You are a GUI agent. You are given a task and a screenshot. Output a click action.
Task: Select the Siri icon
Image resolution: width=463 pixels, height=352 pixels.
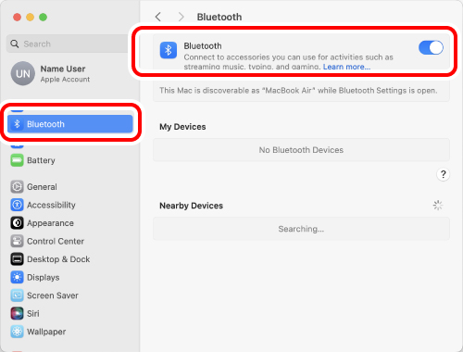point(17,313)
